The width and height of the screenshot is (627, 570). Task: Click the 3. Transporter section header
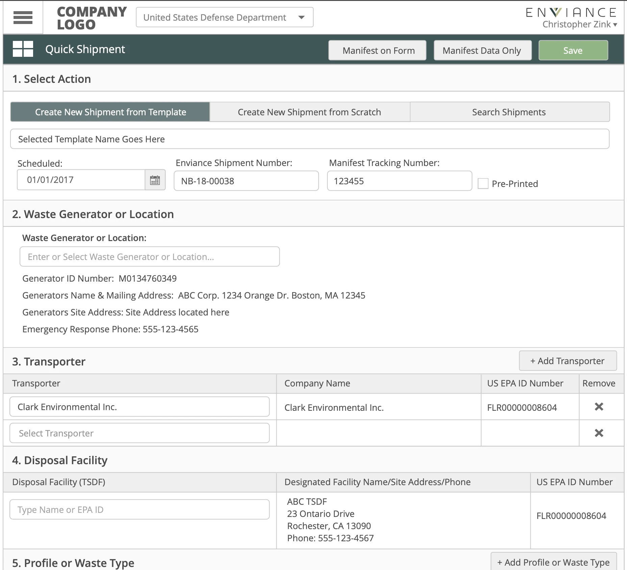click(49, 361)
